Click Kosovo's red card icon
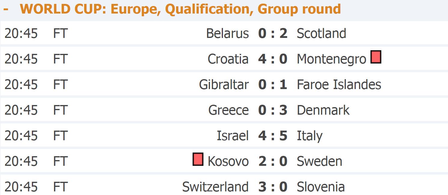The image size is (448, 195). 198,159
